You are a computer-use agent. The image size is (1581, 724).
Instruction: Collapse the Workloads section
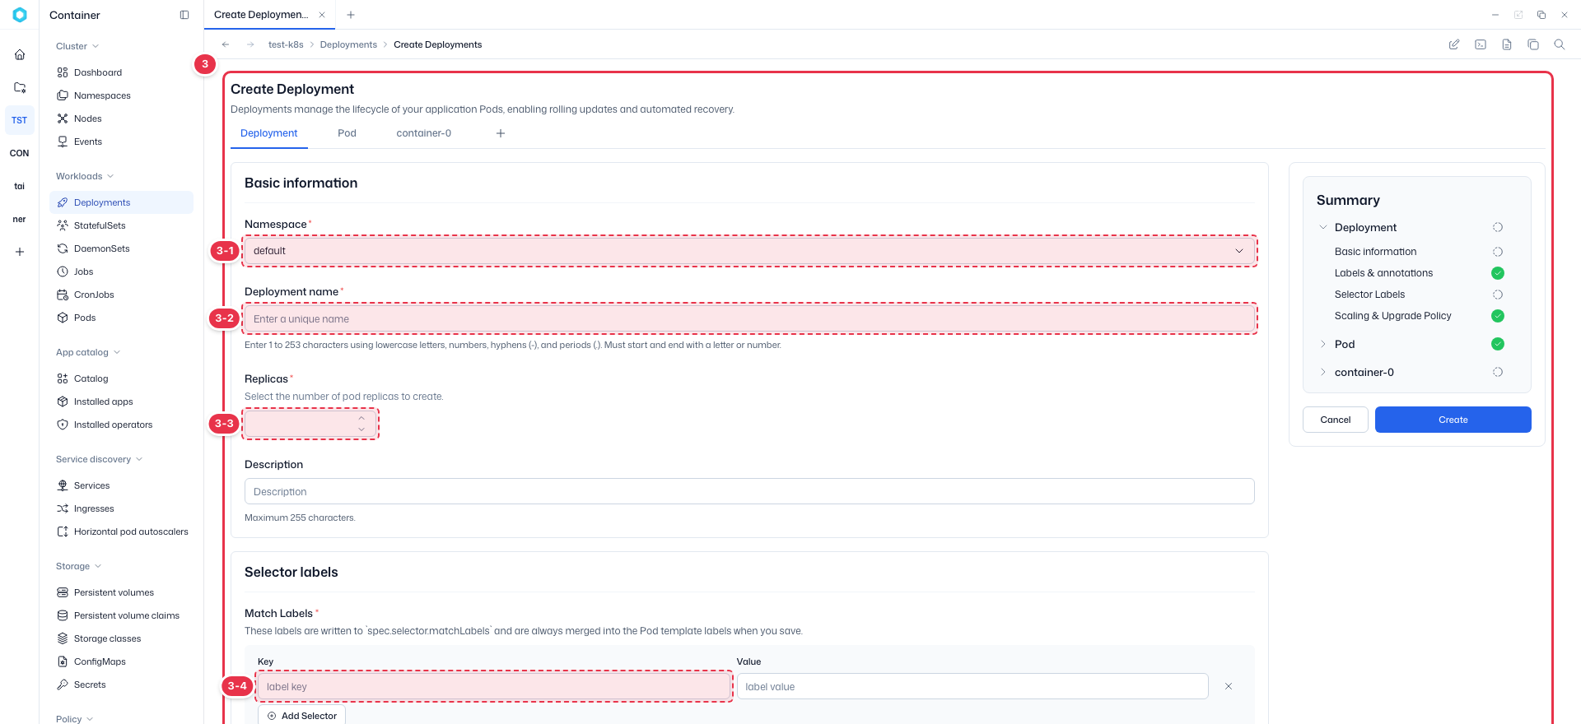click(x=85, y=176)
